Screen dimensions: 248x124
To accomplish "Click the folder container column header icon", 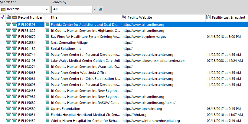I will (x=15, y=17).
